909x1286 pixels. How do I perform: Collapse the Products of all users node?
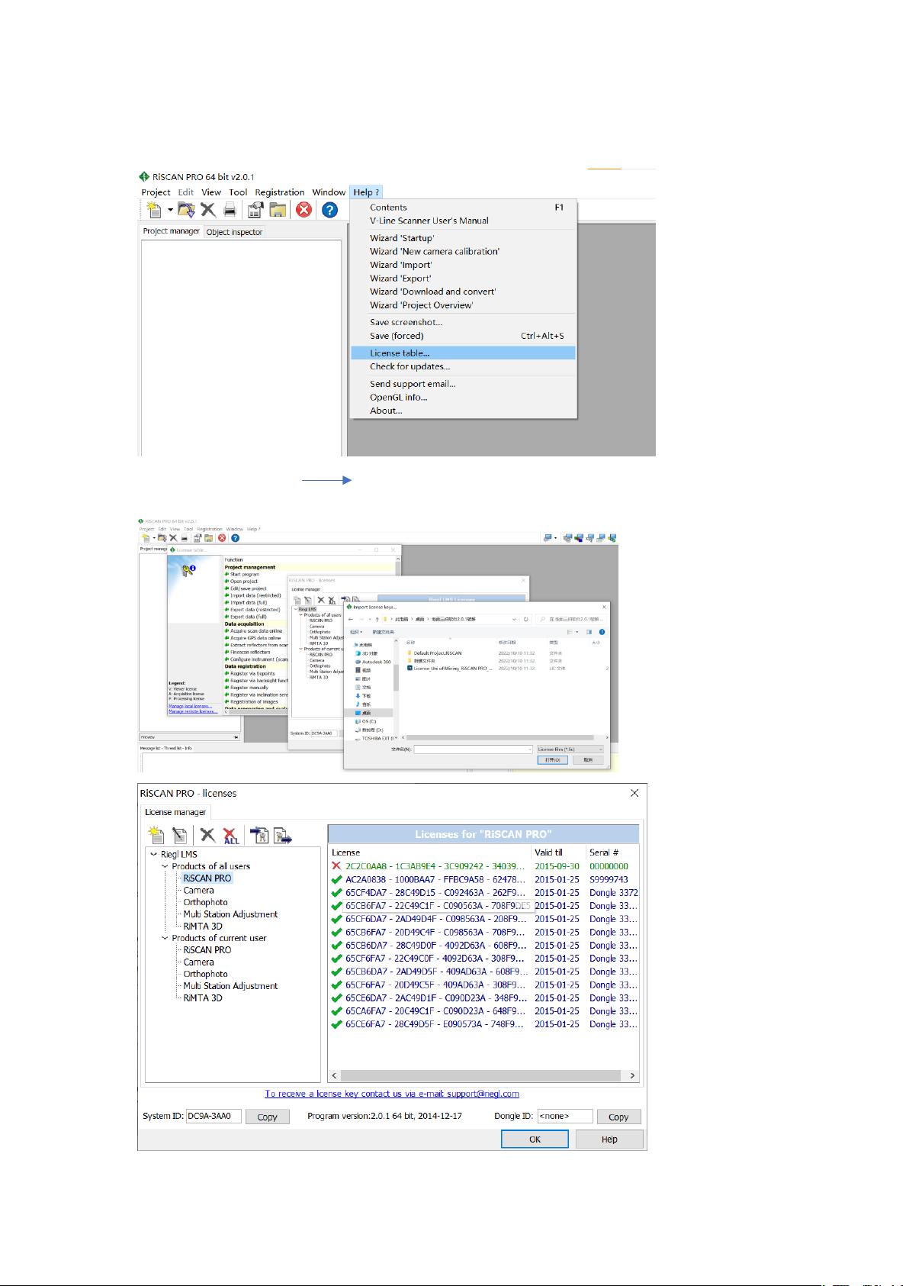click(165, 866)
